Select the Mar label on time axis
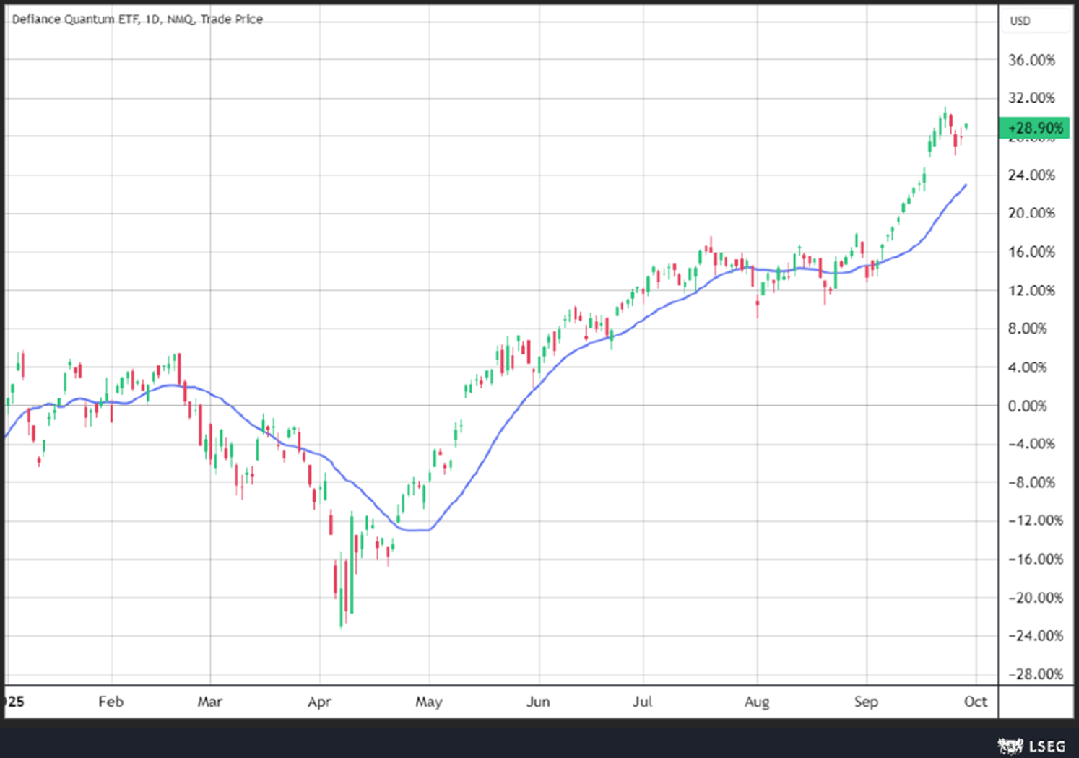1079x758 pixels. point(210,702)
